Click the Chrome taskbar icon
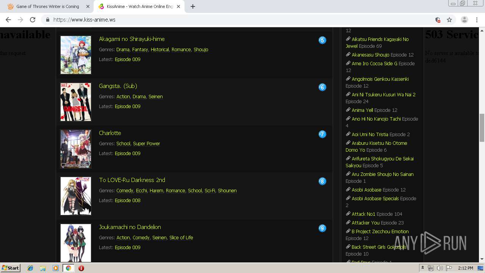This screenshot has width=485, height=273. (x=68, y=268)
